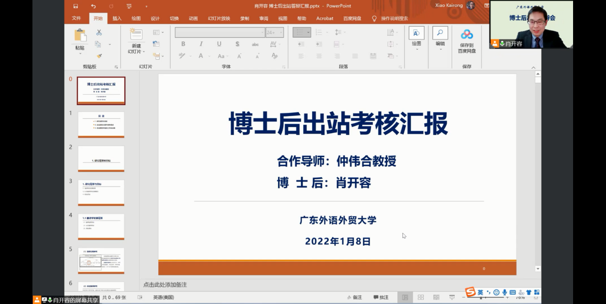Toggle Italic formatting button
The width and height of the screenshot is (606, 304).
[201, 44]
